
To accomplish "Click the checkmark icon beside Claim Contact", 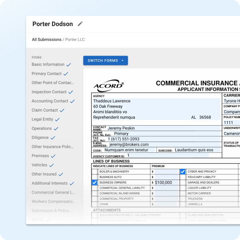I will 62,110.
